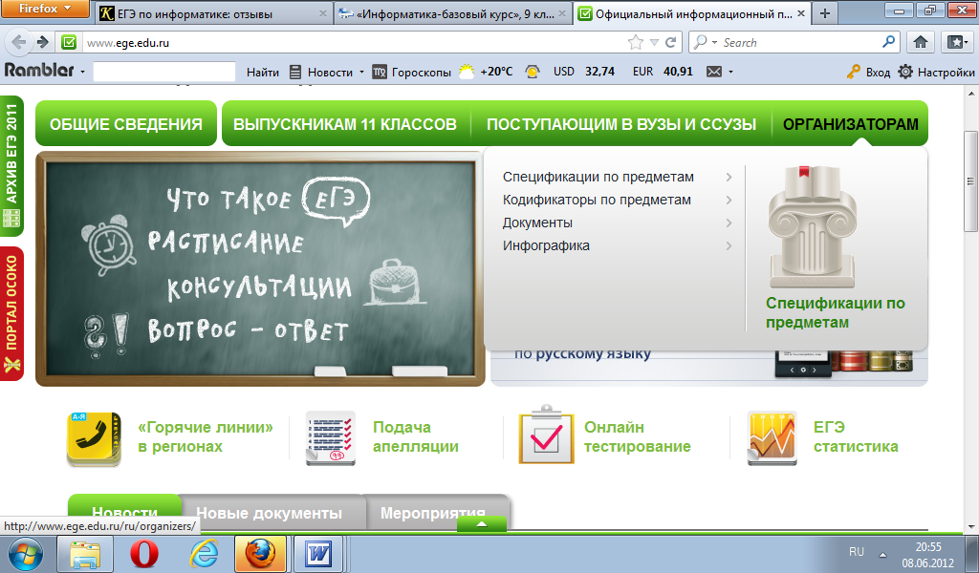Screen dimensions: 979x573
Task: Open the Онлайн тестирование link
Action: pyautogui.click(x=638, y=436)
